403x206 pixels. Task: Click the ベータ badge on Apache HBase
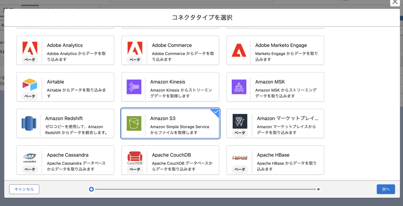pos(240,169)
